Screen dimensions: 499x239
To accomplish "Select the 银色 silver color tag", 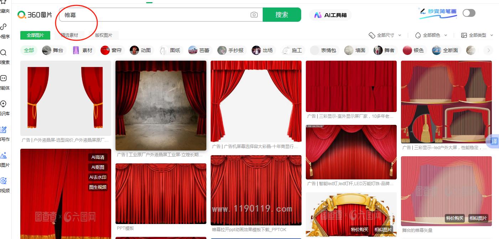I will (x=413, y=50).
